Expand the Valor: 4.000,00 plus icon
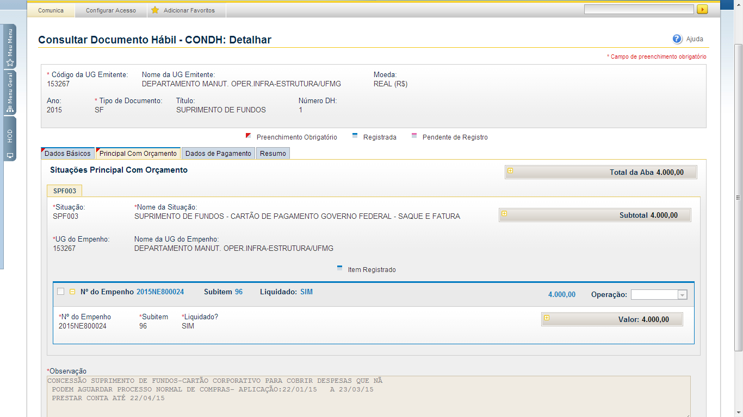The image size is (743, 417). pyautogui.click(x=547, y=318)
